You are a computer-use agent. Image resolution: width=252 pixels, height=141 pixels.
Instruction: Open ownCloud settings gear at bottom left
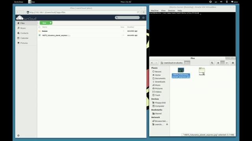(x=19, y=136)
